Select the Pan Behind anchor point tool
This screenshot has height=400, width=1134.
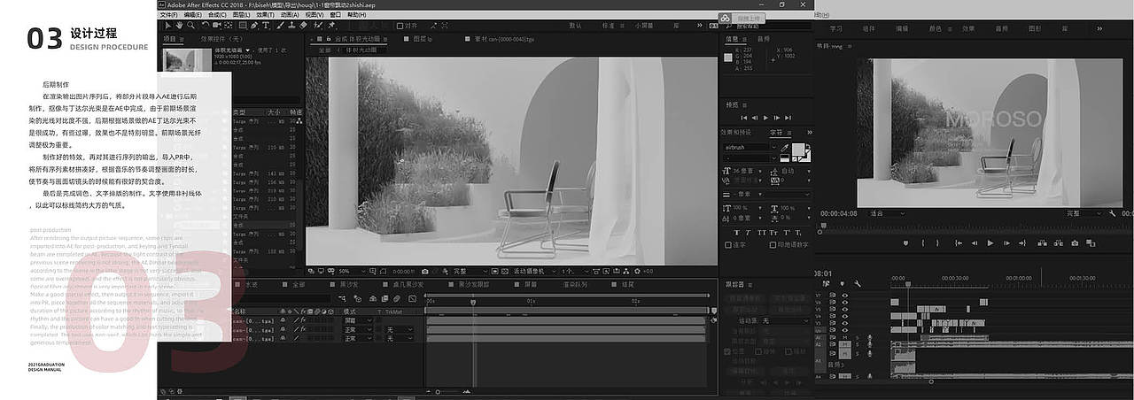(x=229, y=26)
